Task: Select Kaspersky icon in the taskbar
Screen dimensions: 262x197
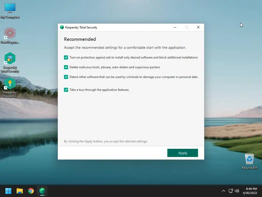Action: point(42,191)
